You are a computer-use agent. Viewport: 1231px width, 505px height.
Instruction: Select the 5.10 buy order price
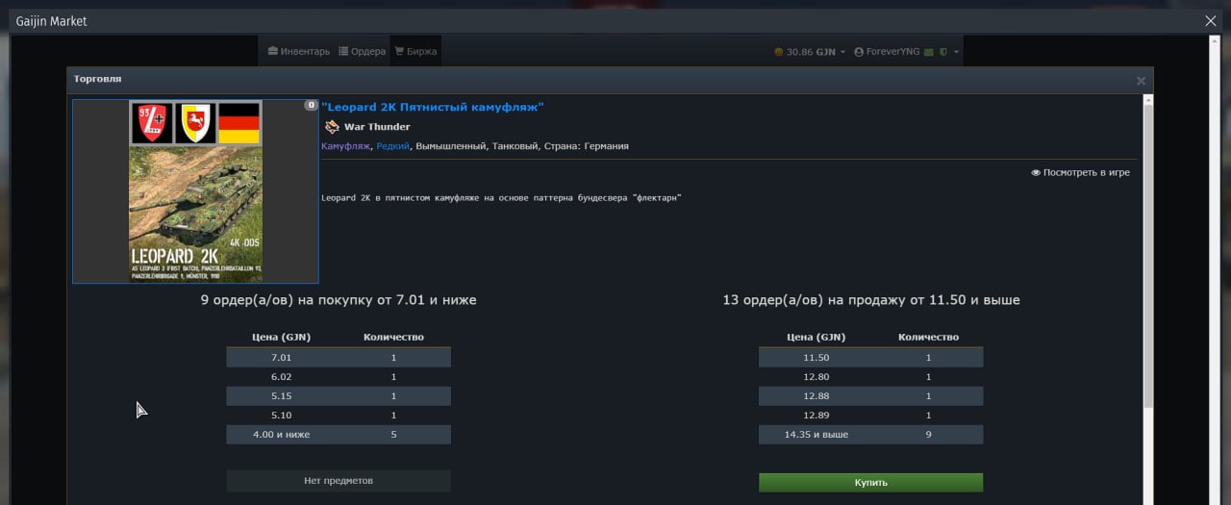click(281, 416)
